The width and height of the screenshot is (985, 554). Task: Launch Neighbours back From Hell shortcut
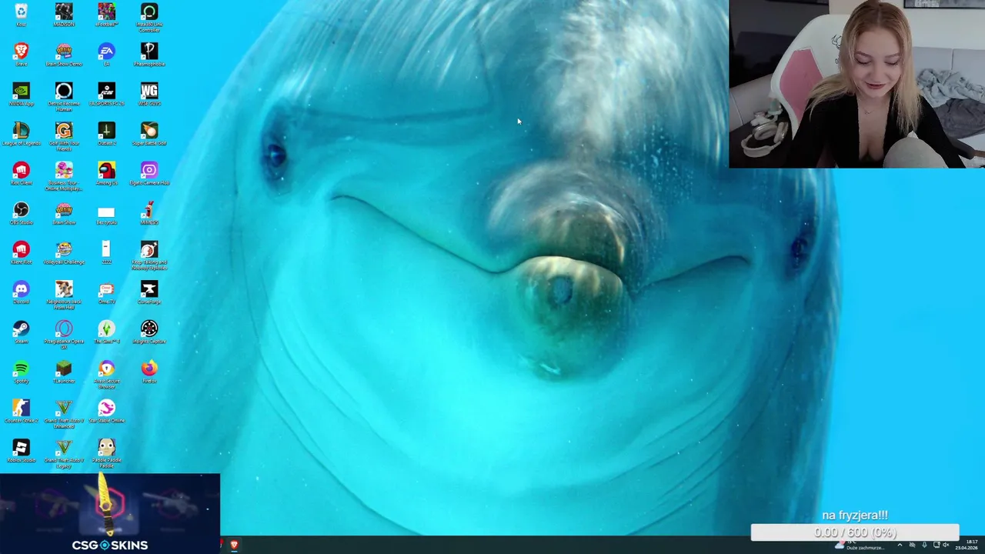point(64,295)
